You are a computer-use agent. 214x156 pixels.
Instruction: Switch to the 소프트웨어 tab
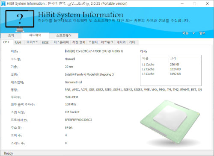[64, 35]
